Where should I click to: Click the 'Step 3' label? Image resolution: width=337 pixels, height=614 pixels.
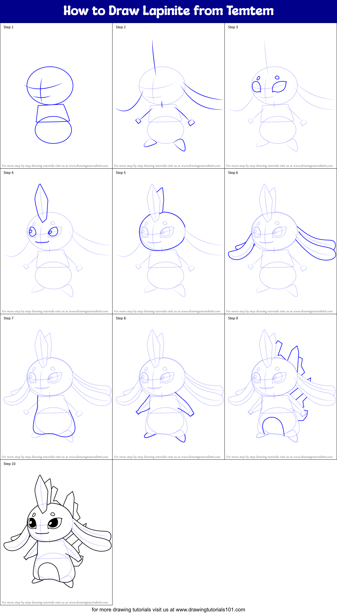pyautogui.click(x=233, y=27)
